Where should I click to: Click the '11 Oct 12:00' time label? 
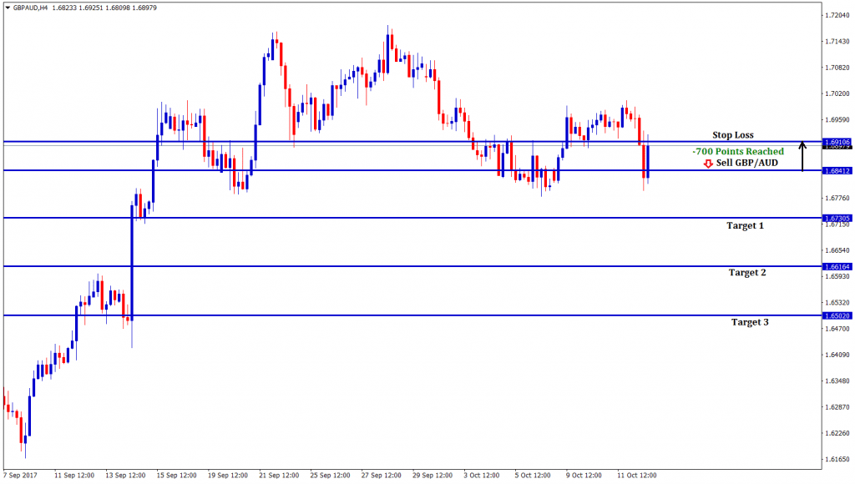point(637,476)
